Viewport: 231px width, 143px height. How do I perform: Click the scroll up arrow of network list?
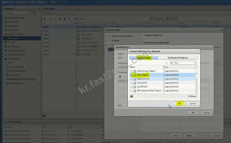coord(196,67)
